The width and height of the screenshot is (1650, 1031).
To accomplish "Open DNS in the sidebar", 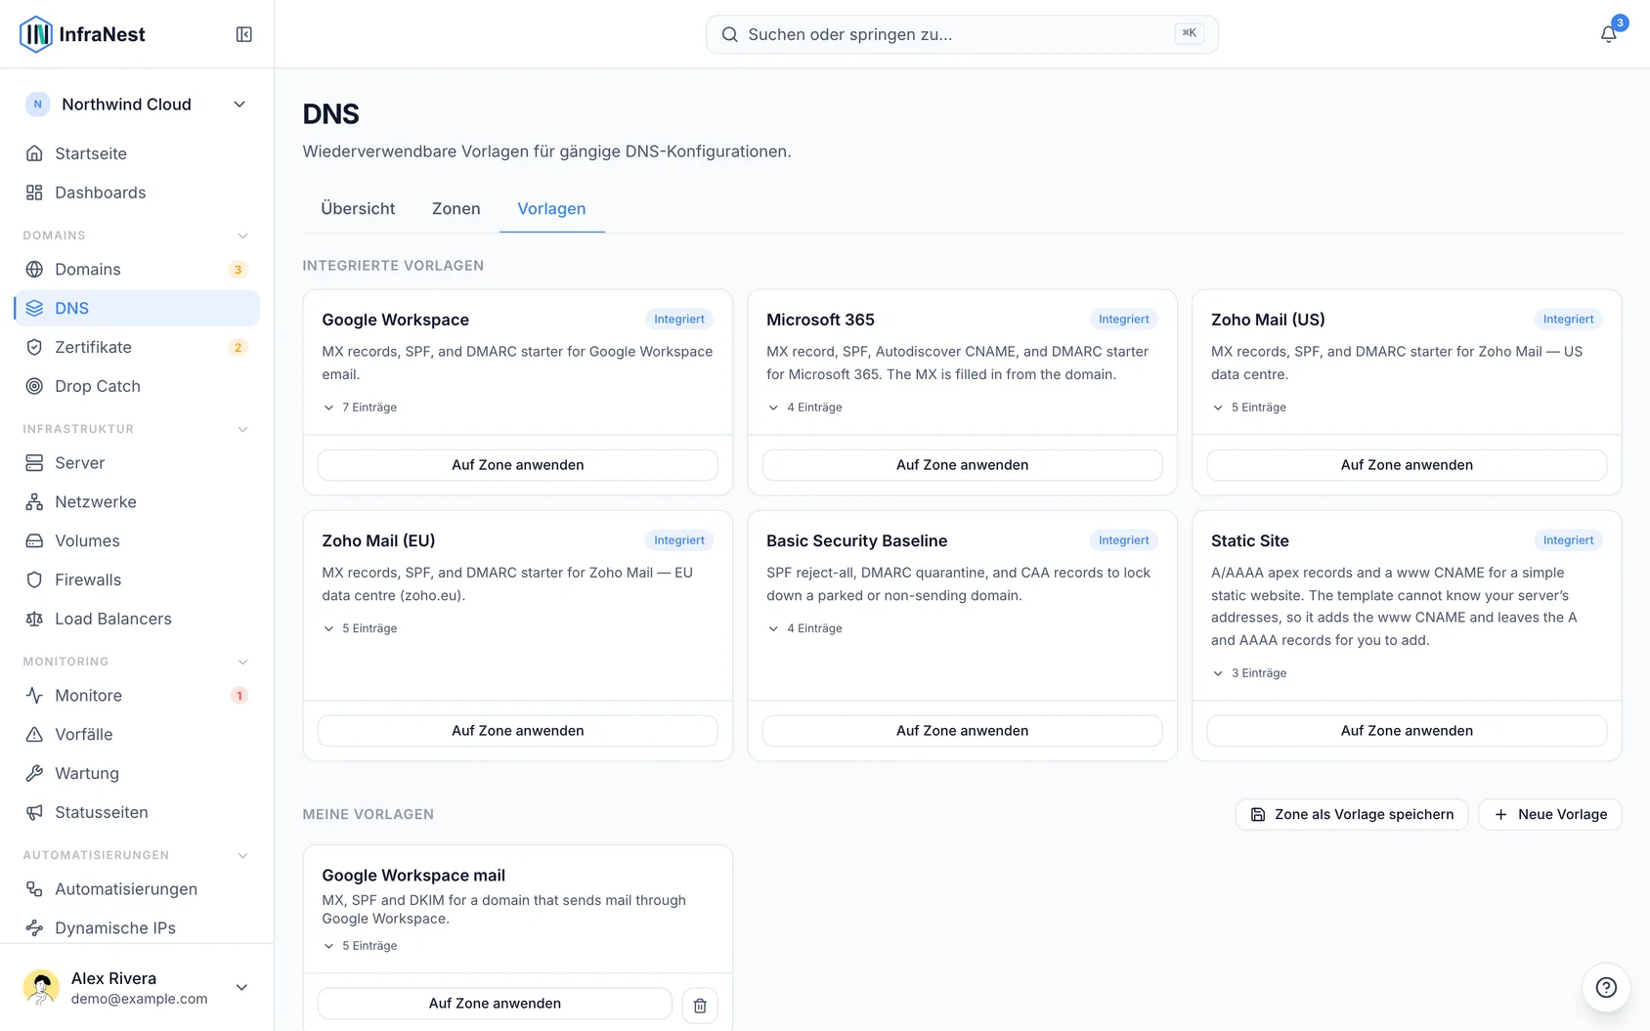I will pyautogui.click(x=137, y=308).
